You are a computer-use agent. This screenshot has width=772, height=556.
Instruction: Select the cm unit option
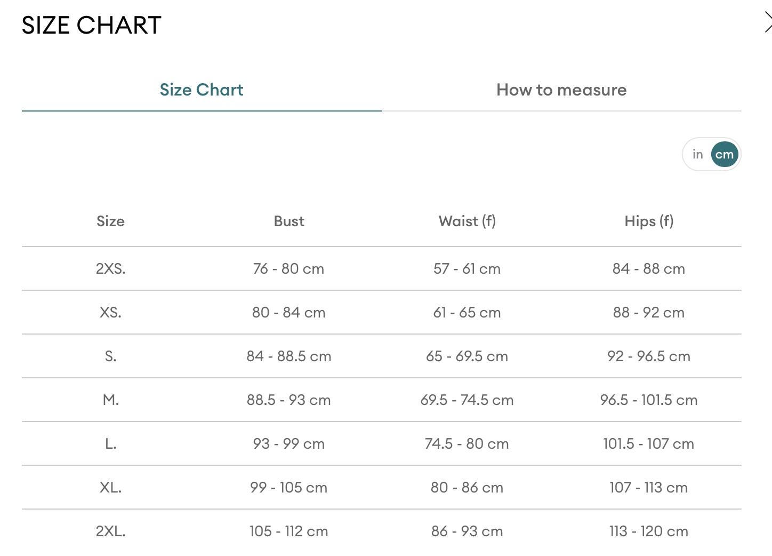pyautogui.click(x=725, y=155)
